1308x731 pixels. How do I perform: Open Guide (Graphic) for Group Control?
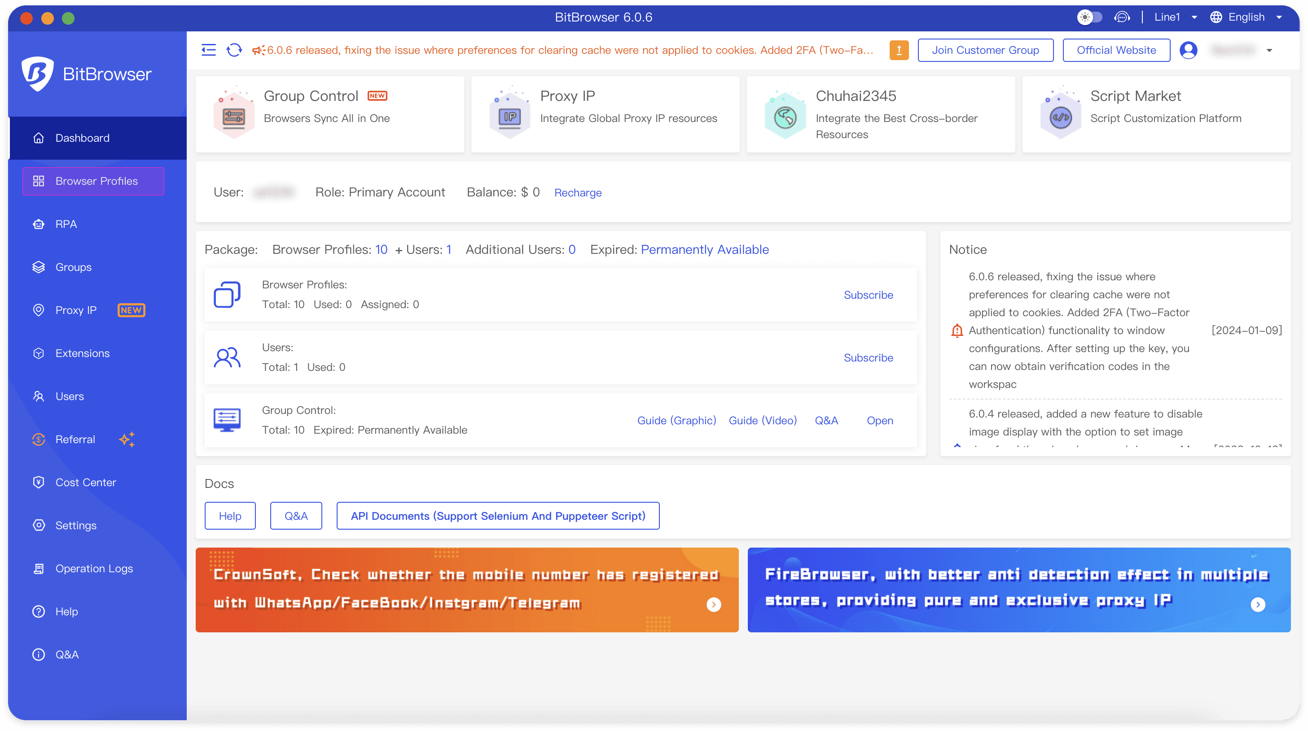[x=676, y=421]
